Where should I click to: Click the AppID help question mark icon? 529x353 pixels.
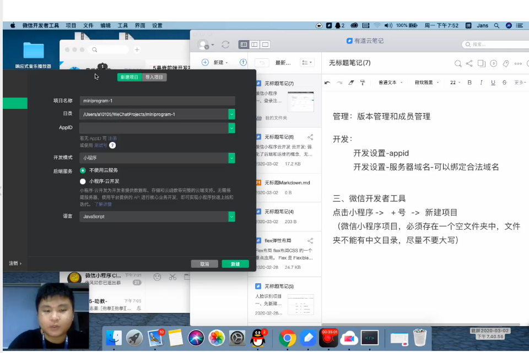pos(112,145)
